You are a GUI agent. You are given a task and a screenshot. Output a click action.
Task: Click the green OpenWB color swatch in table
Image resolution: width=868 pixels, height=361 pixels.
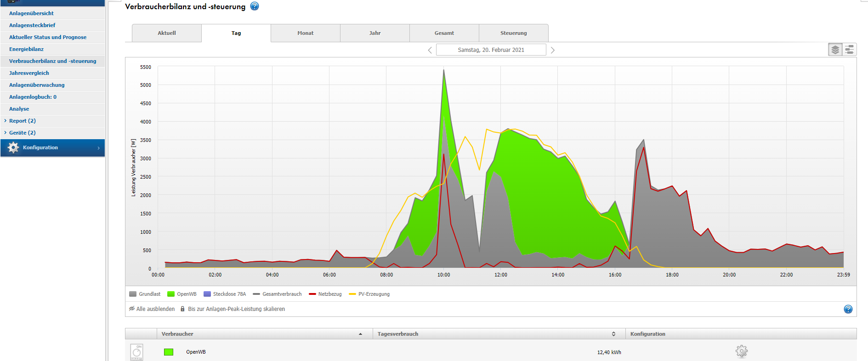169,352
